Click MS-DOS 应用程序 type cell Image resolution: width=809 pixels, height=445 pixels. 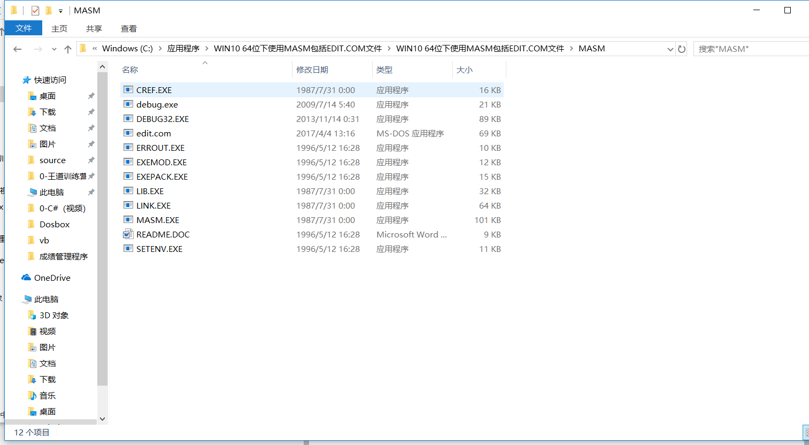coord(410,133)
